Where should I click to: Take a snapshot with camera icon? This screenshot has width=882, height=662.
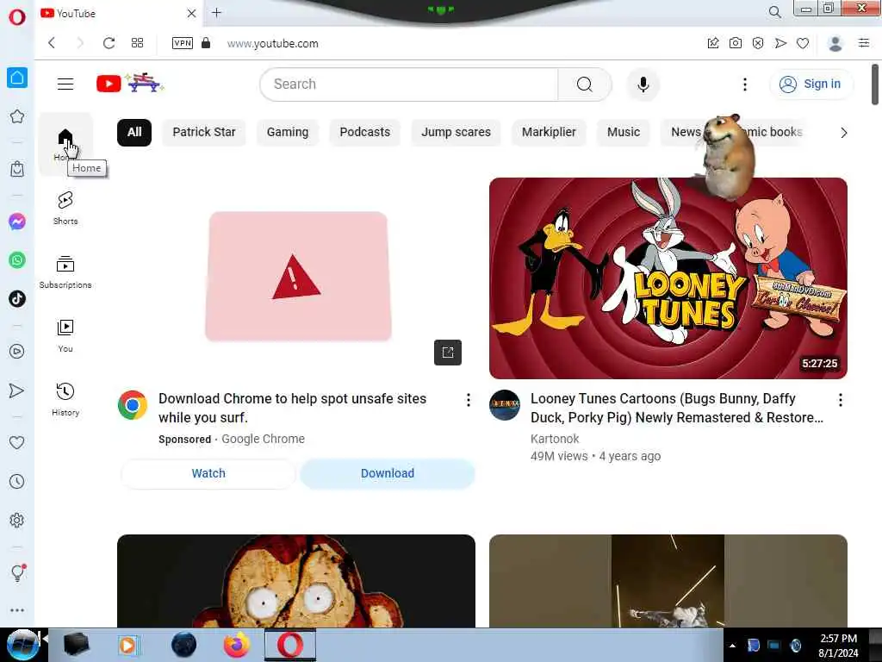(x=736, y=43)
